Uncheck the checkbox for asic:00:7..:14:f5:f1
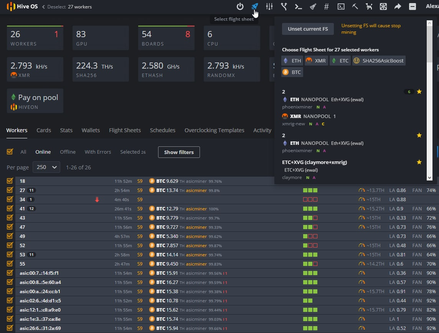 [x=10, y=273]
